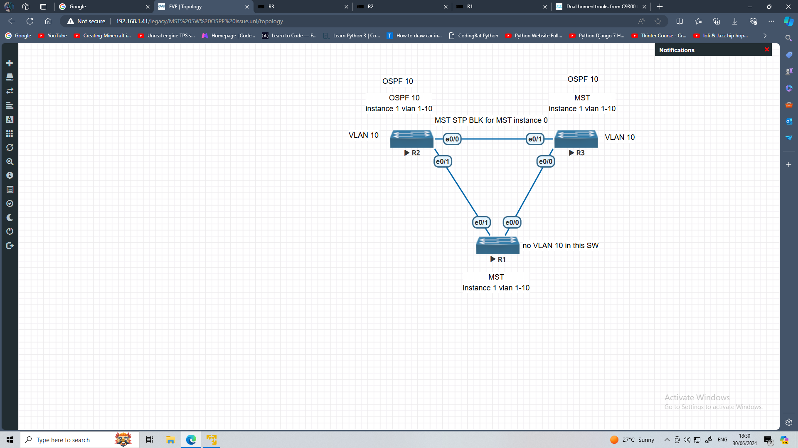Click the Refresh topology icon in sidebar
The image size is (798, 448).
pyautogui.click(x=10, y=148)
